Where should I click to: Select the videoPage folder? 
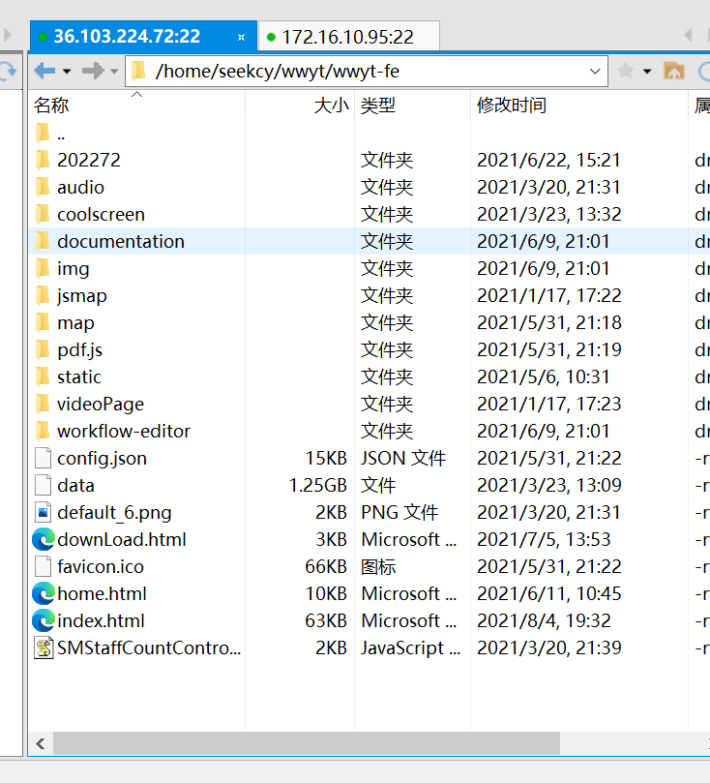(x=101, y=405)
